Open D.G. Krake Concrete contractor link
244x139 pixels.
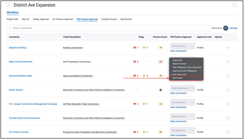pyautogui.click(x=19, y=132)
